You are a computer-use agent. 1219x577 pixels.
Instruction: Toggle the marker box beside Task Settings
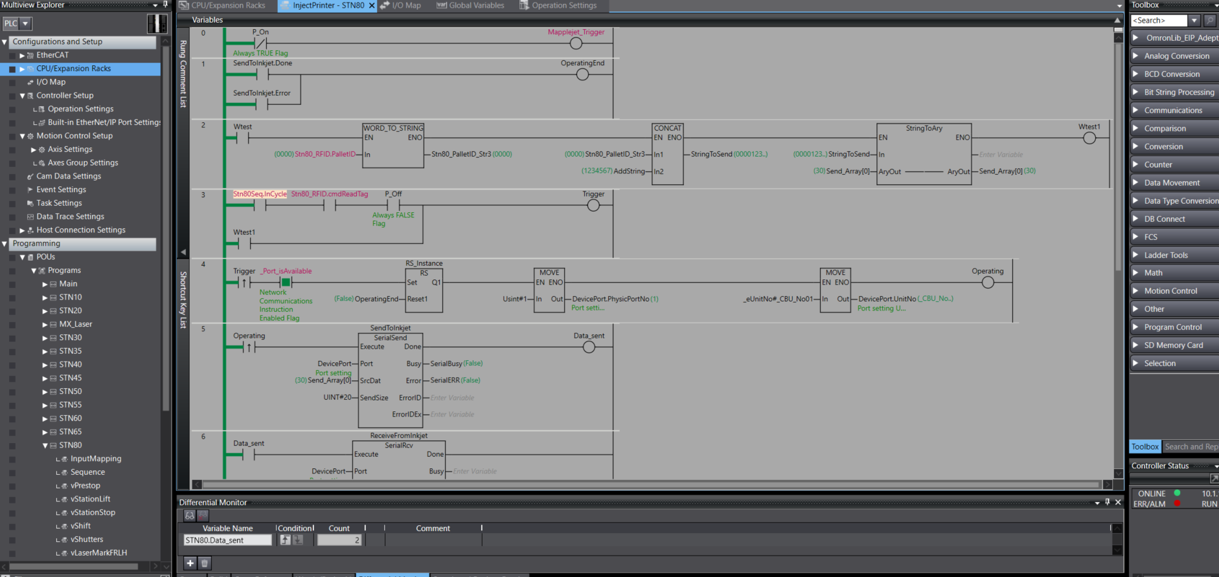(x=12, y=203)
